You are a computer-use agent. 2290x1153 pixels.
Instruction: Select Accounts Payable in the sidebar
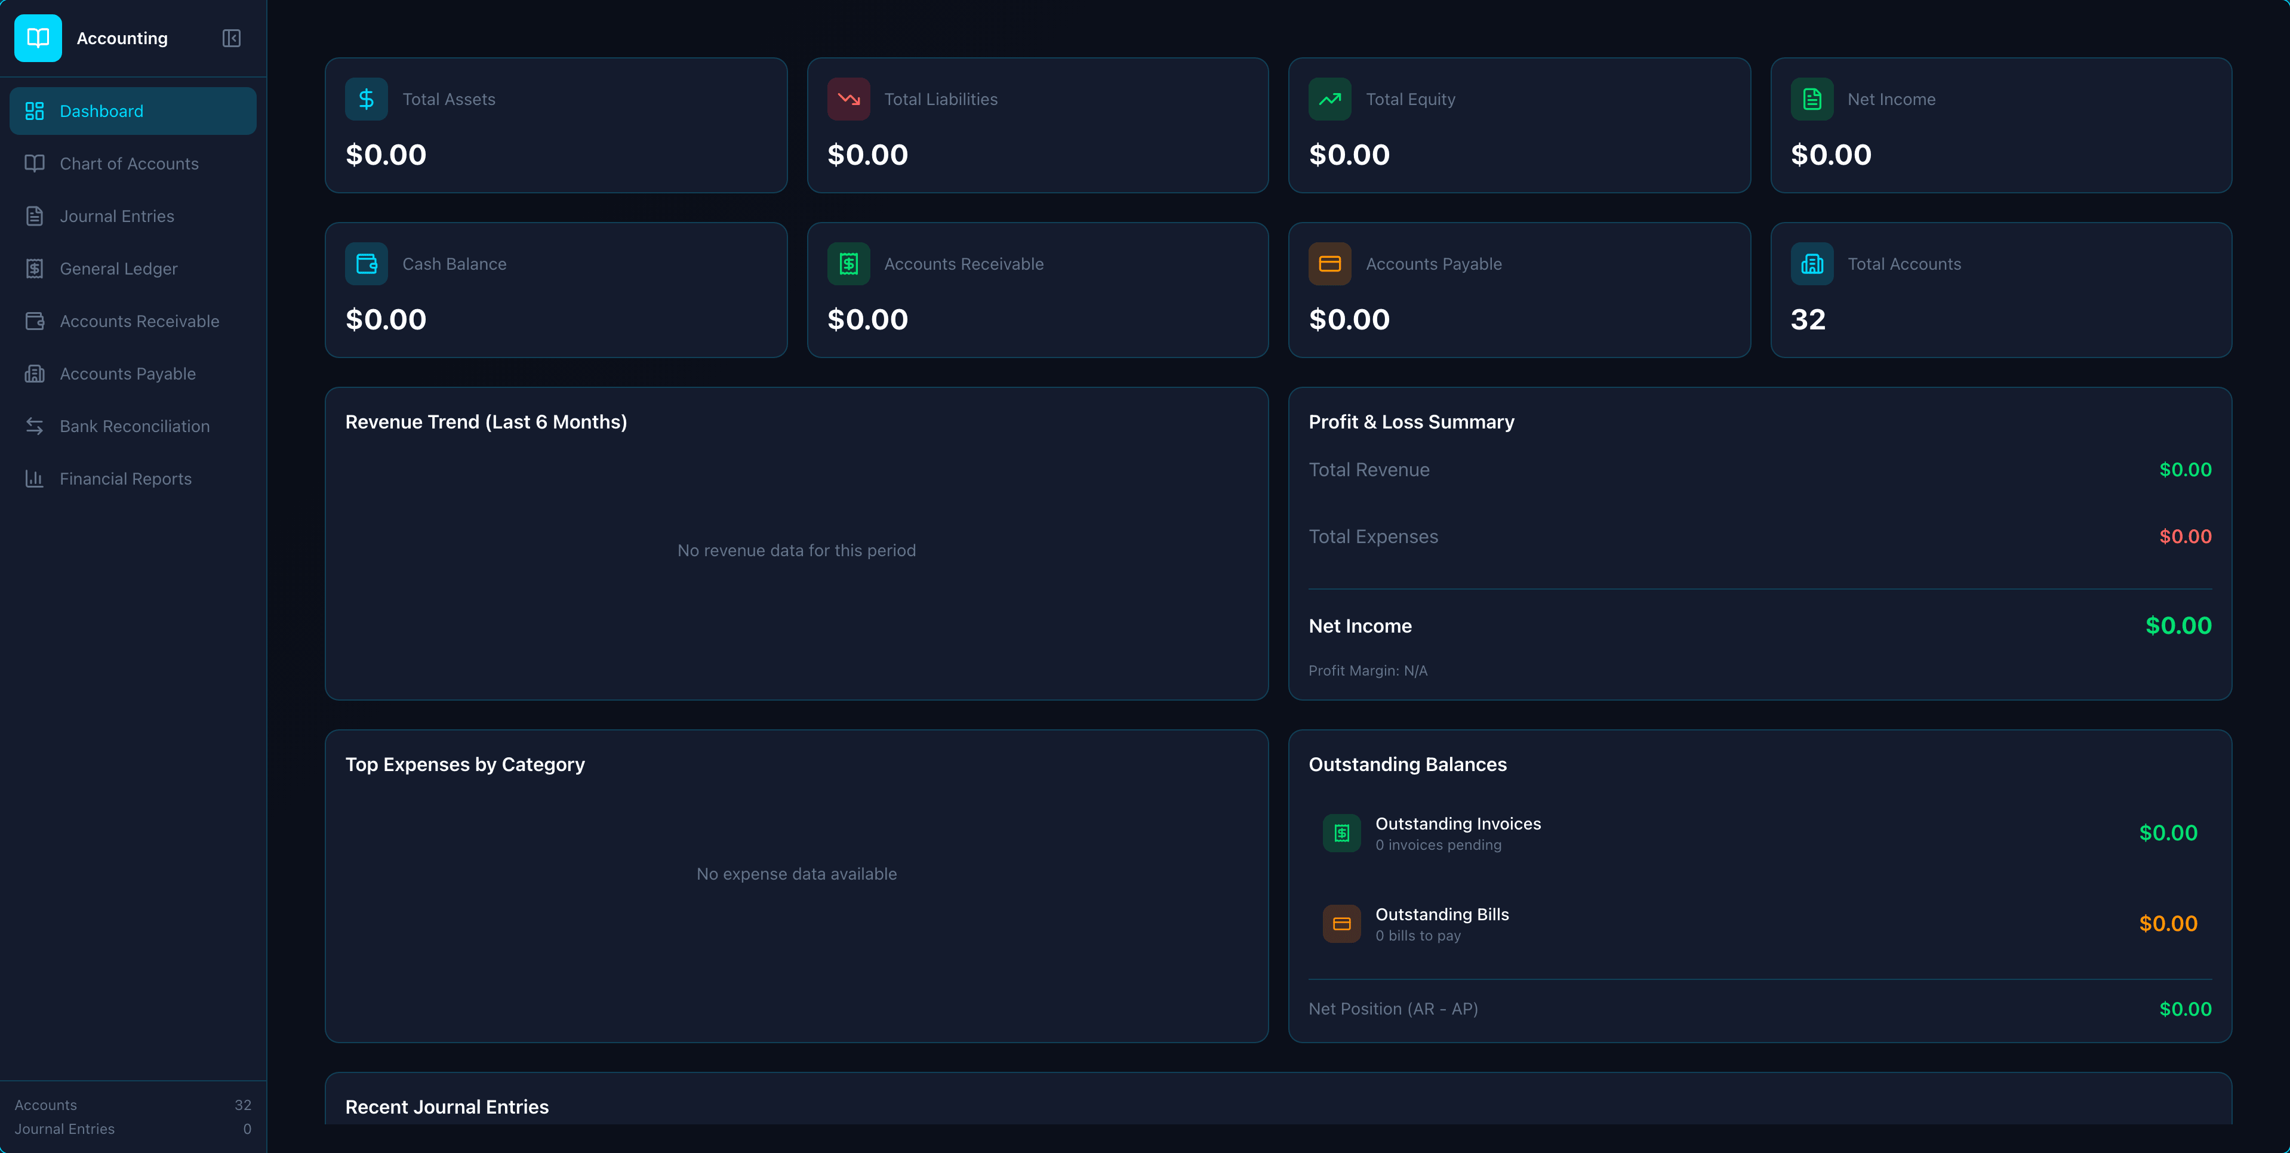[x=127, y=374]
